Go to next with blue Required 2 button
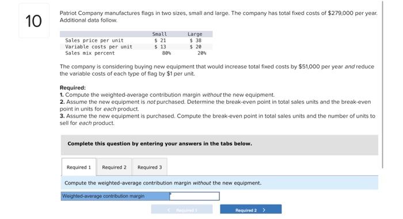Image resolution: width=403 pixels, height=219 pixels. pyautogui.click(x=250, y=209)
